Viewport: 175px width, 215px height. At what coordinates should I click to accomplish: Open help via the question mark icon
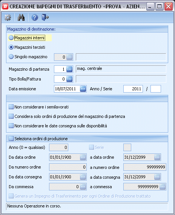pos(35,17)
